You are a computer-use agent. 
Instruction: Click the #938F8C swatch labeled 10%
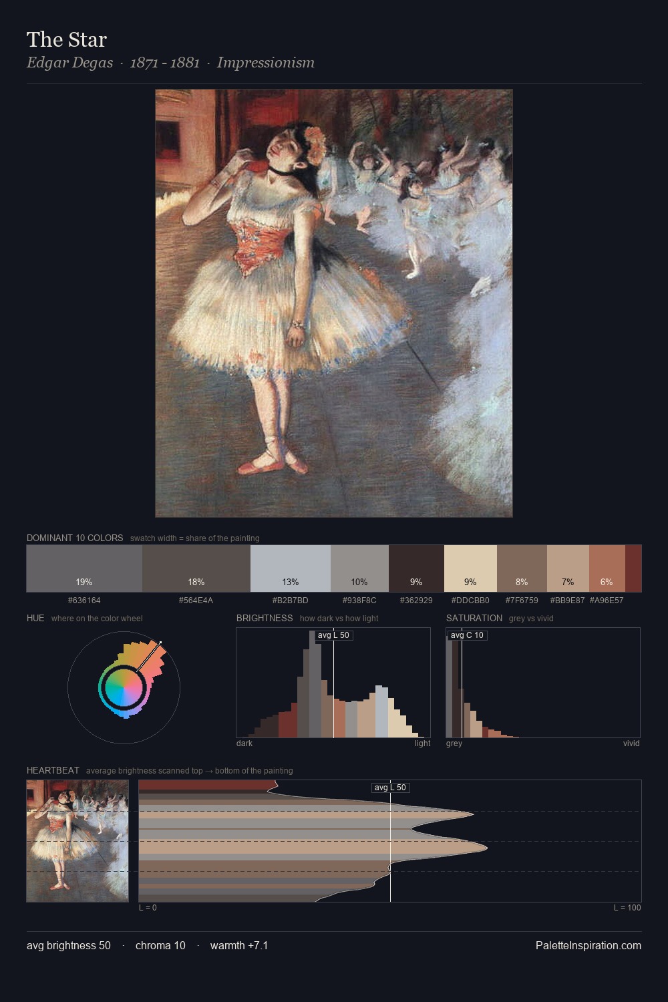pos(359,568)
